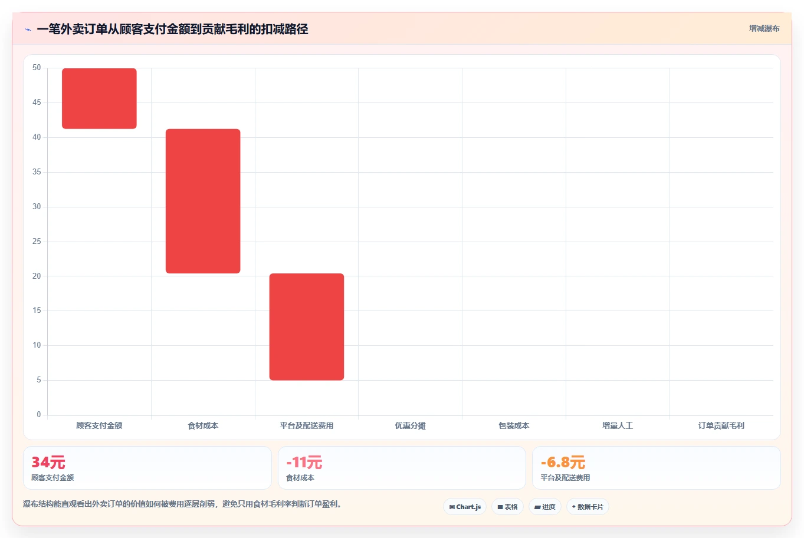
Task: Click the 食材成本 red waterfall bar
Action: (x=203, y=201)
